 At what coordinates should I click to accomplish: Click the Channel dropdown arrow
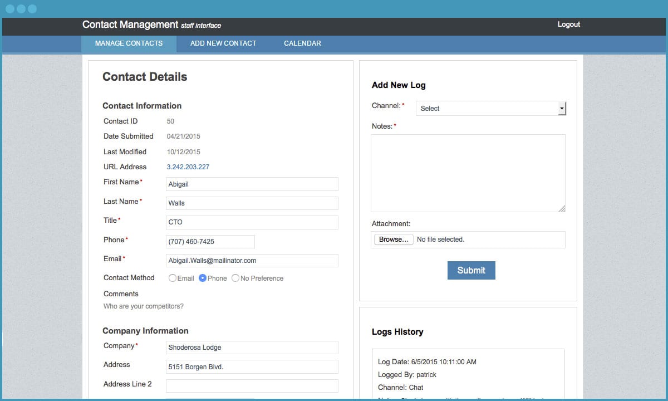point(561,108)
